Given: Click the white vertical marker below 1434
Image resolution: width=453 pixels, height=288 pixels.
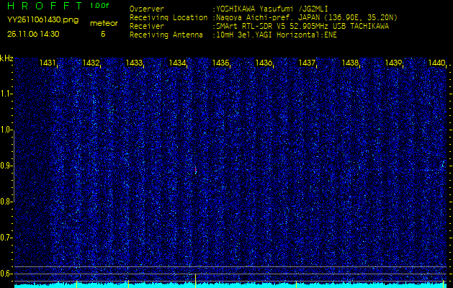Looking at the screenshot, I should pyautogui.click(x=195, y=278).
